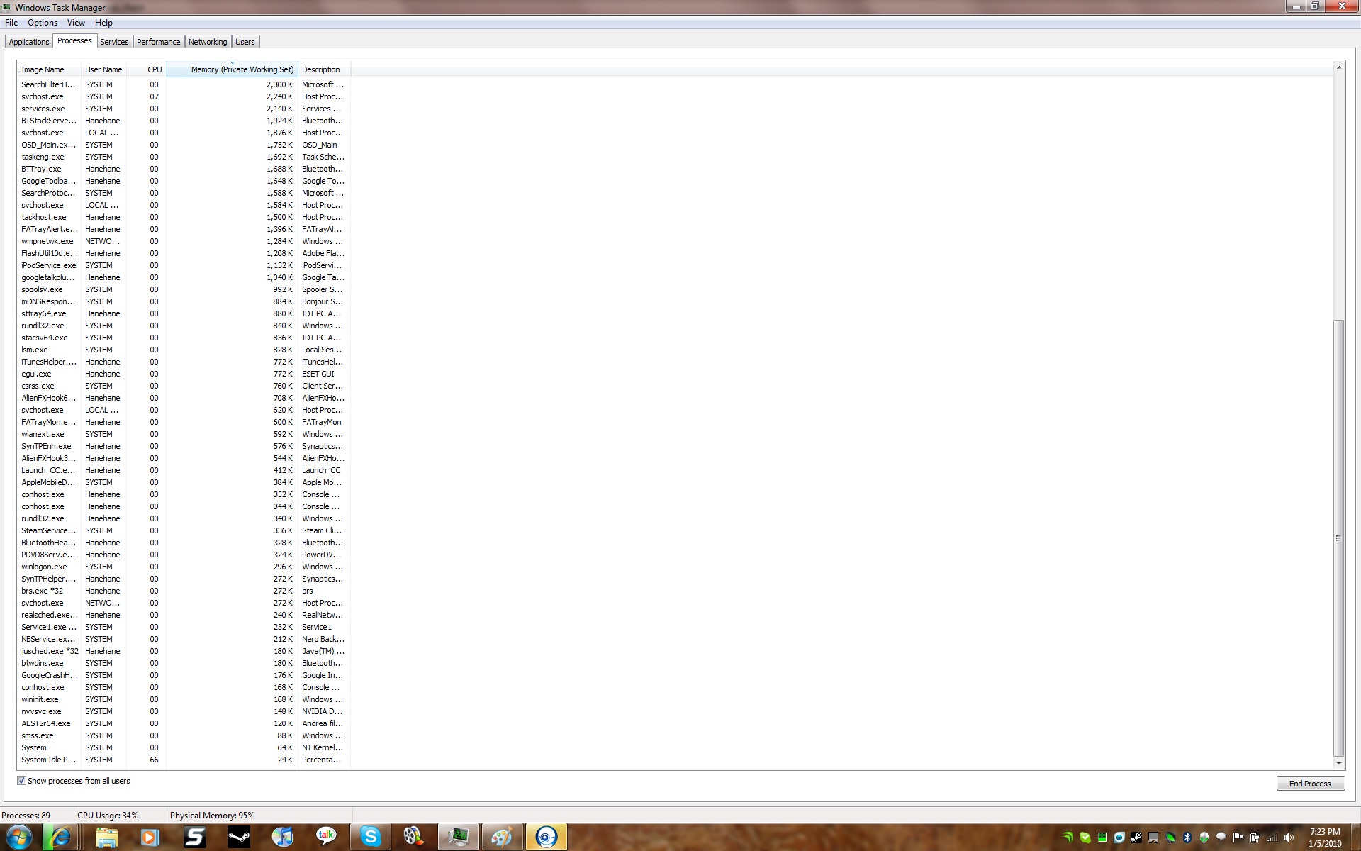Click the process list vertical scrollbar thumb
This screenshot has height=851, width=1361.
point(1339,538)
